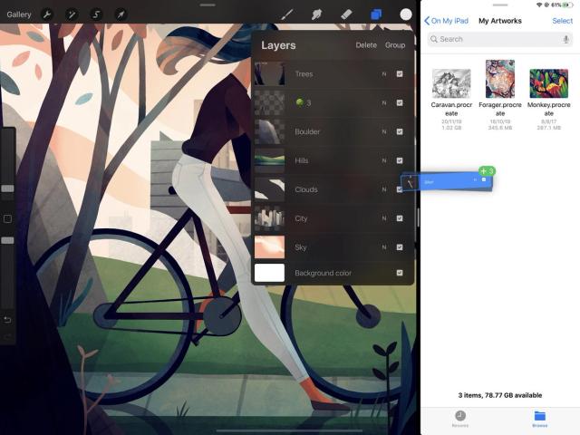The image size is (580, 435).
Task: Tap the split view divider handle
Action: [419, 217]
